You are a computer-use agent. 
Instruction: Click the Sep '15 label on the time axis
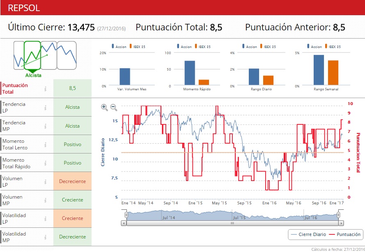coord(244,203)
